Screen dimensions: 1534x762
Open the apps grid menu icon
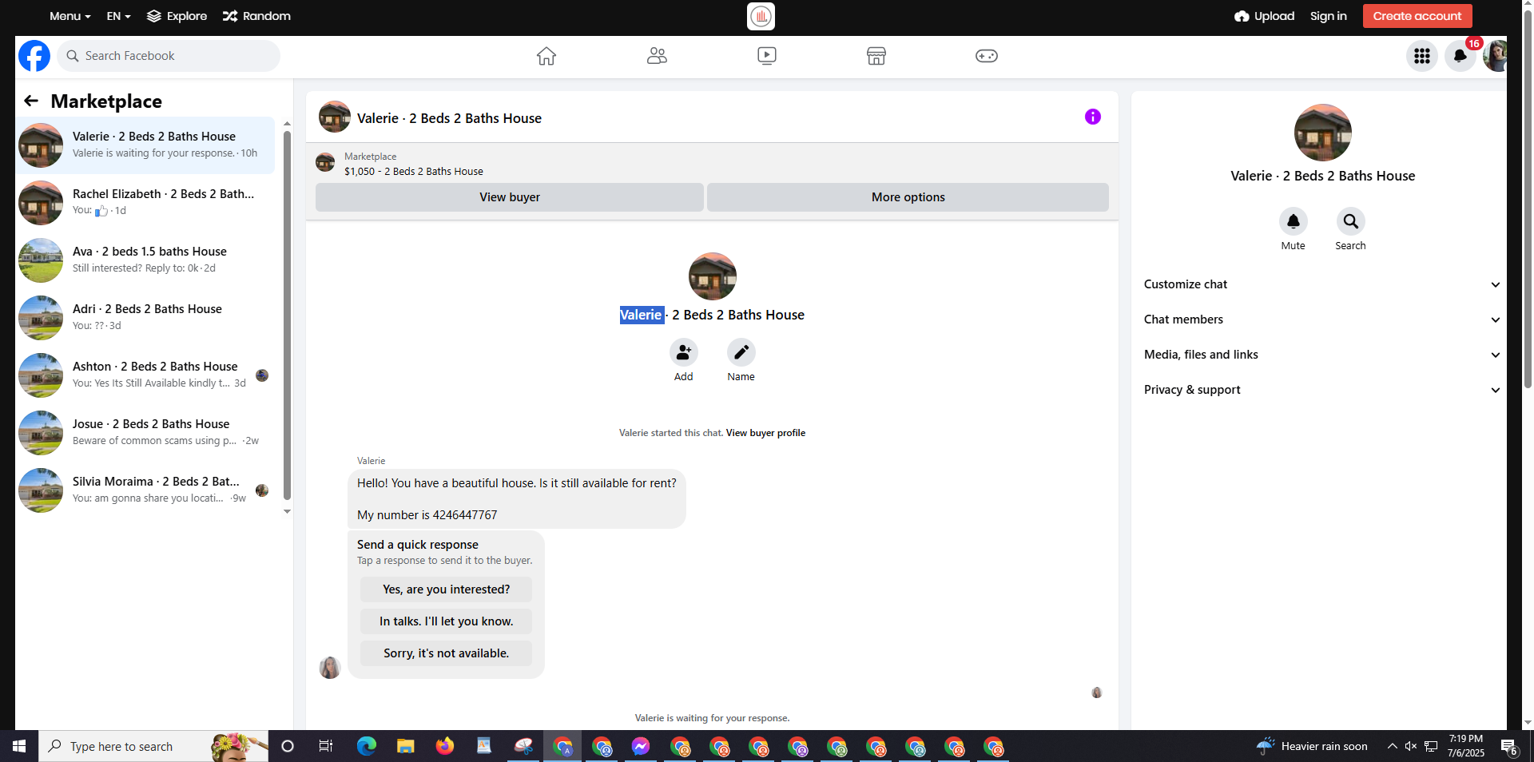tap(1422, 56)
